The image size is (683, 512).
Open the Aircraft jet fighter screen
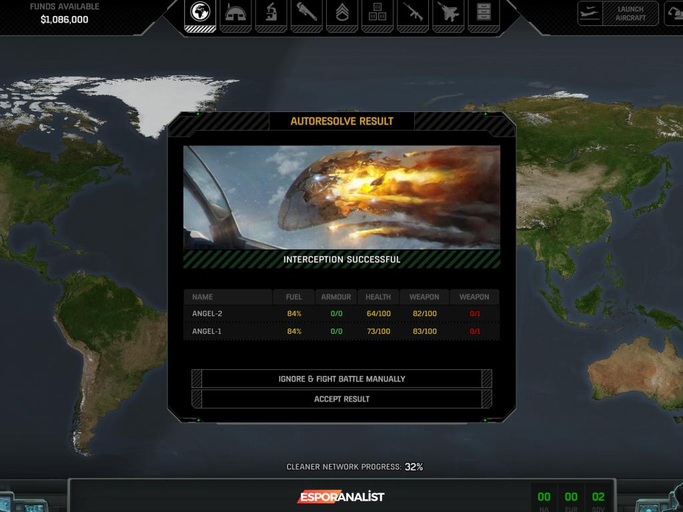click(x=448, y=13)
